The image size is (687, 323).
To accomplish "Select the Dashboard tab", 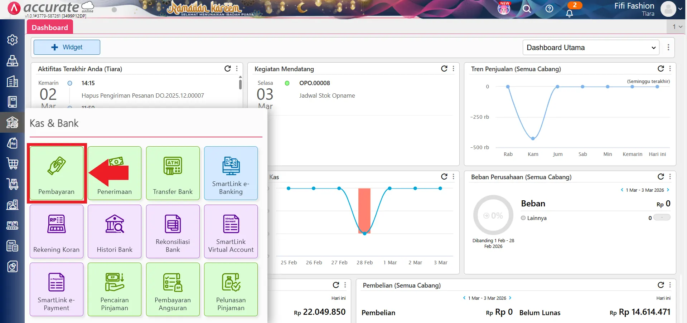I will pos(50,28).
